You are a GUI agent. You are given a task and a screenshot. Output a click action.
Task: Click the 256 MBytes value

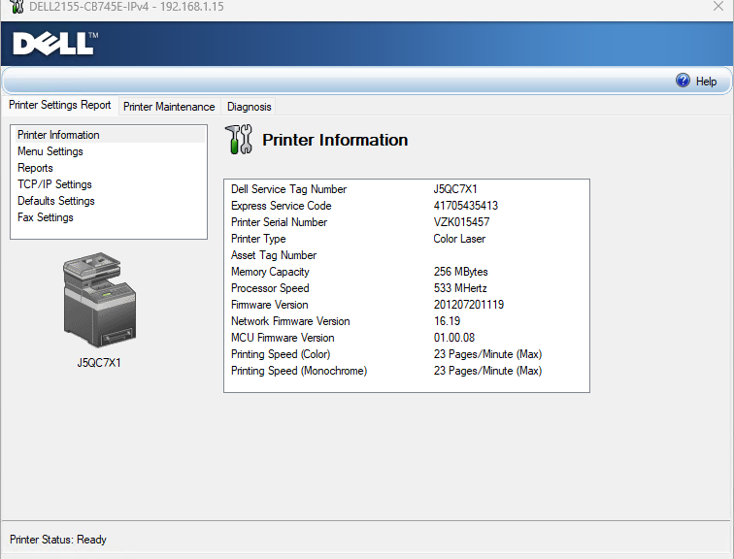(460, 272)
